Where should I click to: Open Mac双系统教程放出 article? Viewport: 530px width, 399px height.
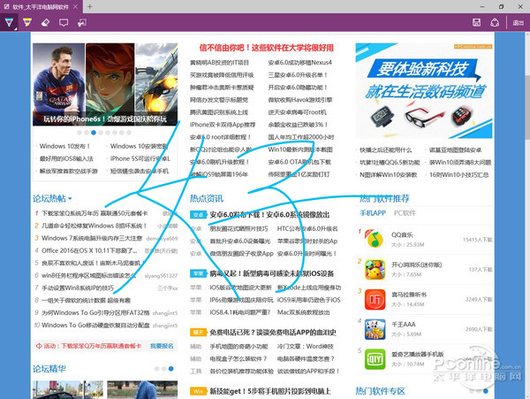coord(303,312)
